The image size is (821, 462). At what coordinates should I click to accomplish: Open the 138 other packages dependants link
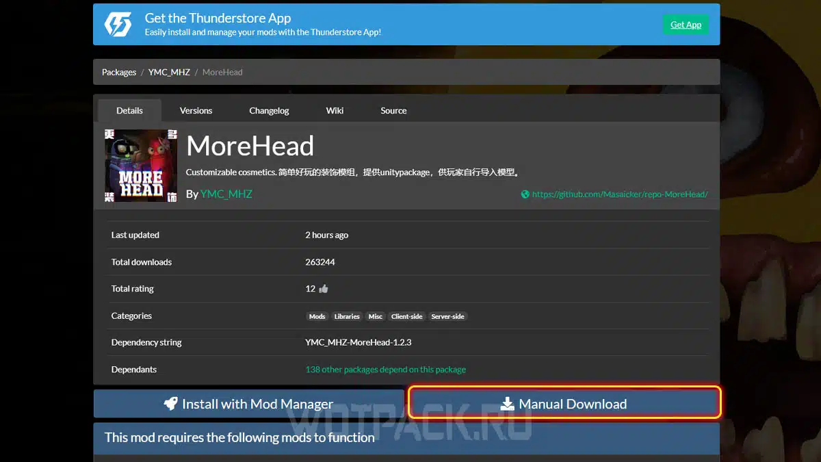386,370
